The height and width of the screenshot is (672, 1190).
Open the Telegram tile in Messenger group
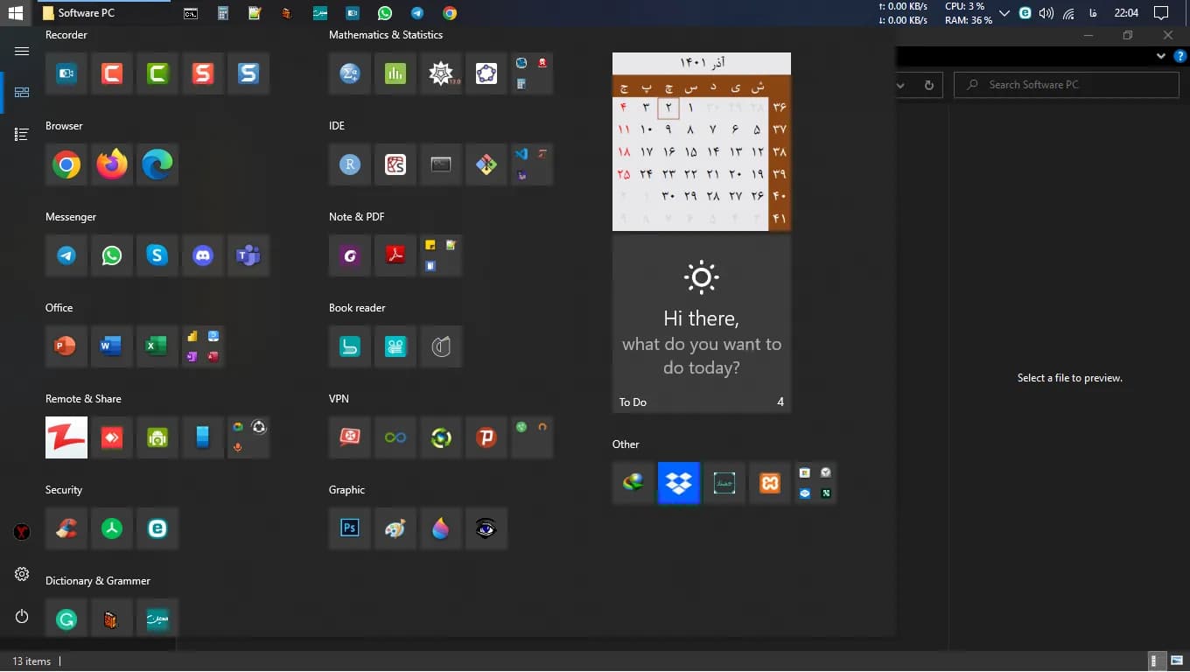pyautogui.click(x=66, y=255)
